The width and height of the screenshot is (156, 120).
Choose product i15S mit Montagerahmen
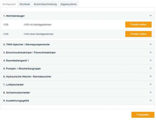[138, 25]
